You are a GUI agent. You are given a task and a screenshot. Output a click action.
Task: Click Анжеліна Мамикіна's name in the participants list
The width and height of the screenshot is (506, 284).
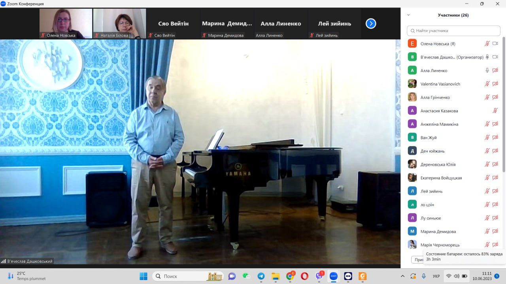click(x=440, y=124)
